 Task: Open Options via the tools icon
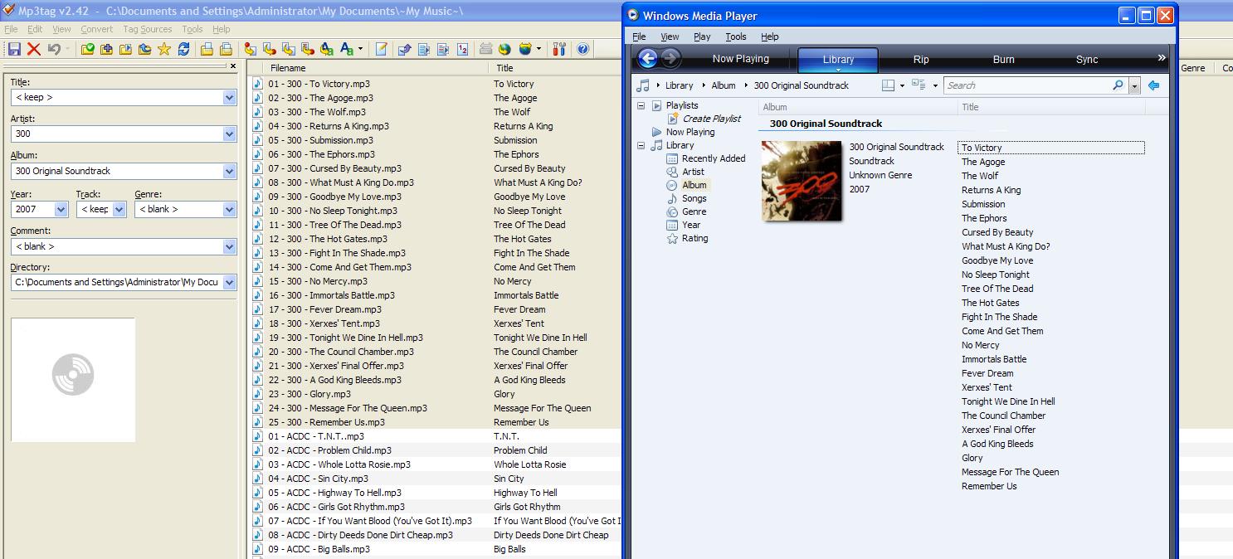[x=558, y=49]
